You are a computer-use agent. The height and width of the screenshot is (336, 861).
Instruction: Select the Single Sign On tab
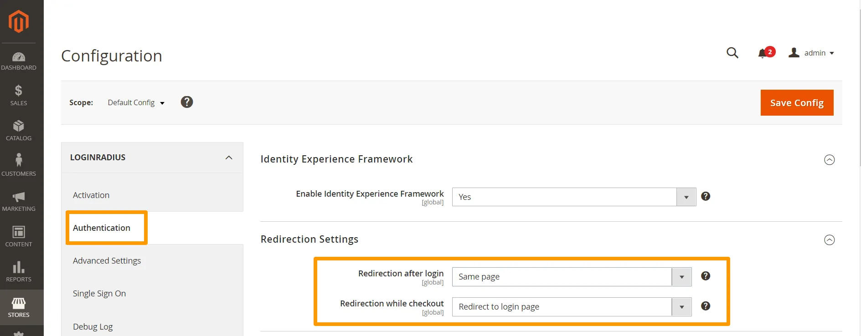tap(99, 294)
